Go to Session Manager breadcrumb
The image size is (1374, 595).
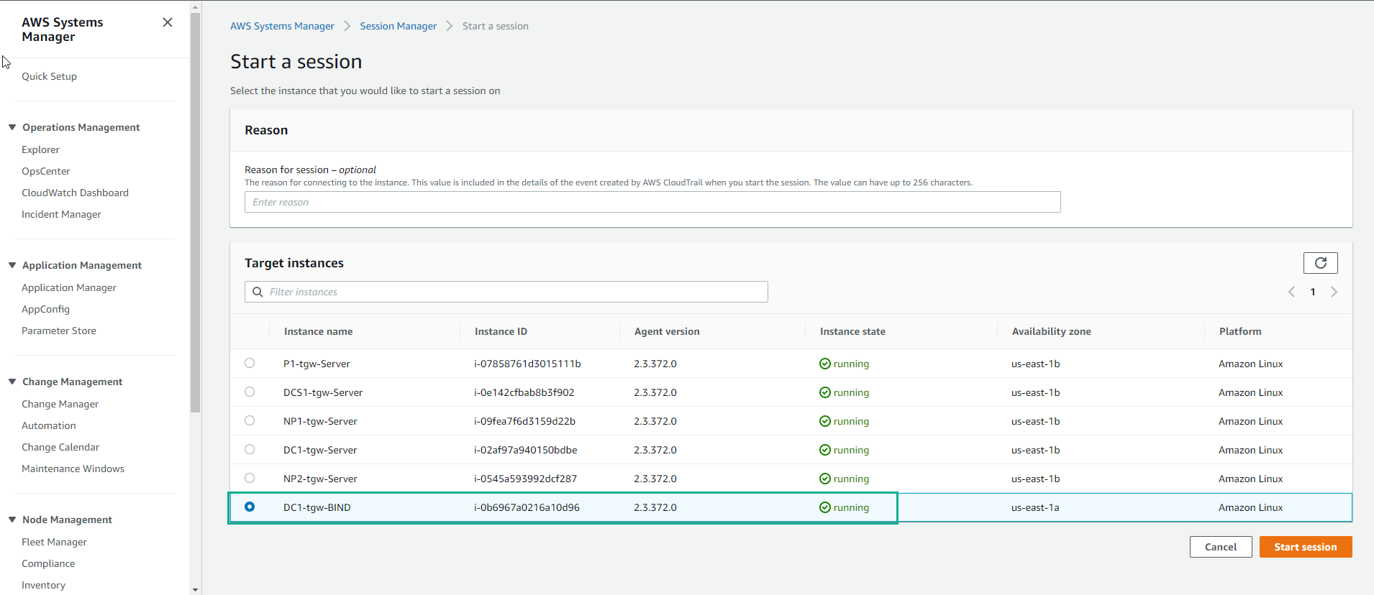point(398,26)
